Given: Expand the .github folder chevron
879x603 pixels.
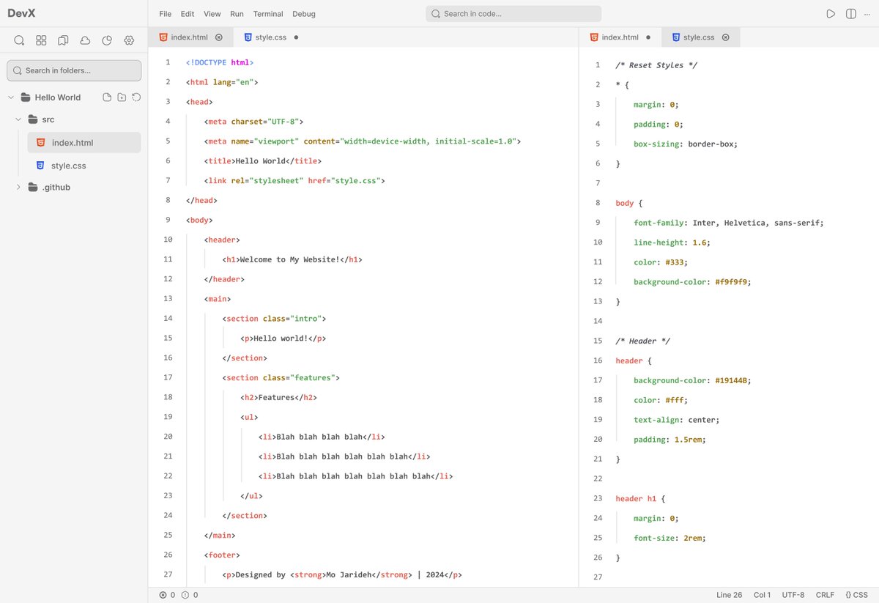Looking at the screenshot, I should coord(18,188).
